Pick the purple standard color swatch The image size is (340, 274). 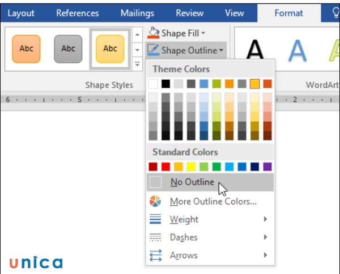[267, 166]
